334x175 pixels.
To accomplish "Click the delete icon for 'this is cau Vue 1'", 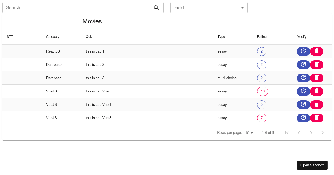I will [317, 104].
